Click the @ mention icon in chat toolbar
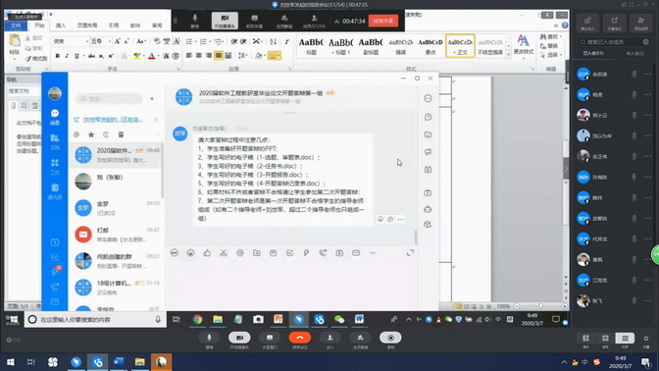 point(240,253)
